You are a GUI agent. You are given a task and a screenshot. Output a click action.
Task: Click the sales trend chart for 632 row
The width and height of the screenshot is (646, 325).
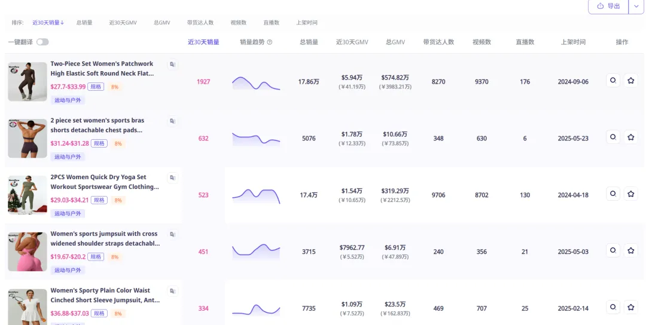point(256,139)
